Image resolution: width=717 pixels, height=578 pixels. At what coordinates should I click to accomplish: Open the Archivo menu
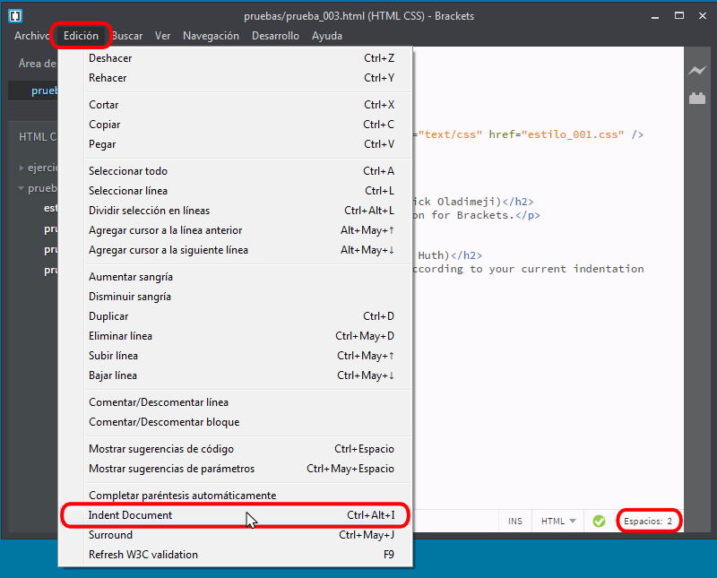click(31, 36)
